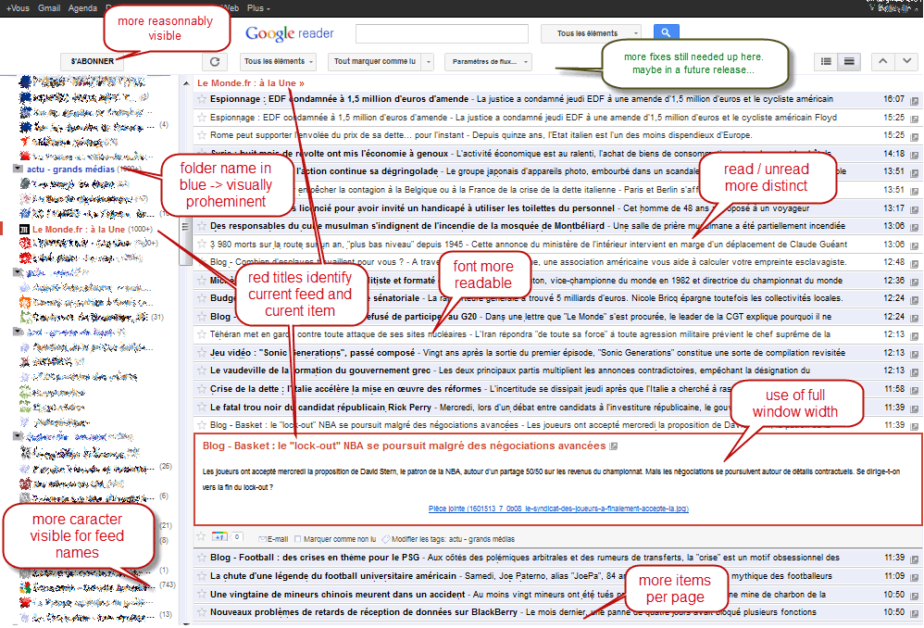Click the blue search button

pyautogui.click(x=666, y=32)
